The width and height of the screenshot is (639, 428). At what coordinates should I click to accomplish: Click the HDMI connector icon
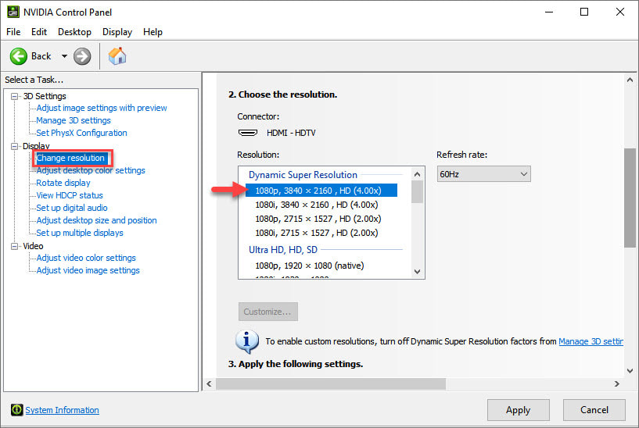click(248, 133)
